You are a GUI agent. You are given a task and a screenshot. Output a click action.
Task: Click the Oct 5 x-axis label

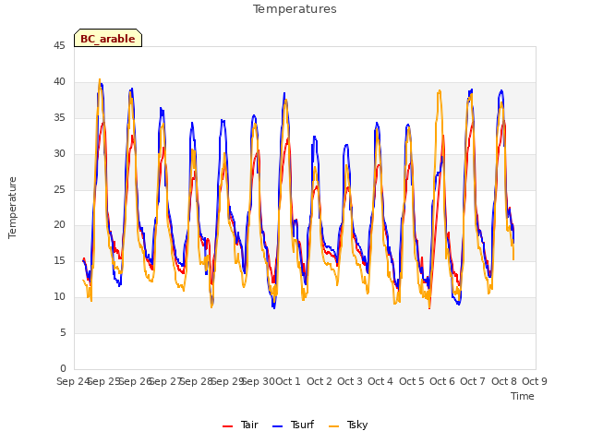[x=412, y=381]
